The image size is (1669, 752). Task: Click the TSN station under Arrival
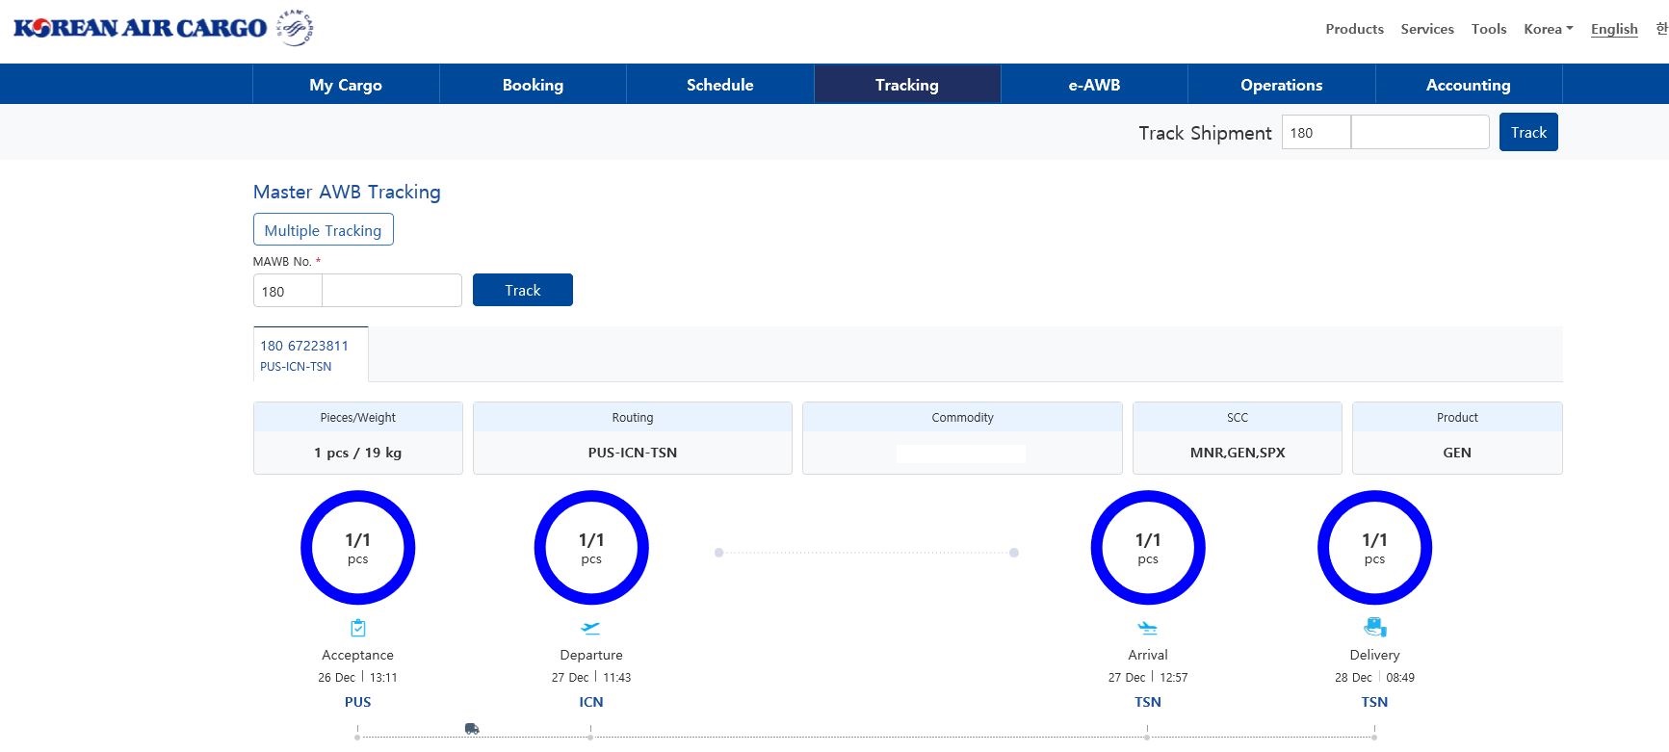coord(1148,702)
